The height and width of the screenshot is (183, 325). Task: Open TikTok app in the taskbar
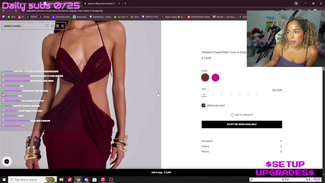click(x=70, y=180)
